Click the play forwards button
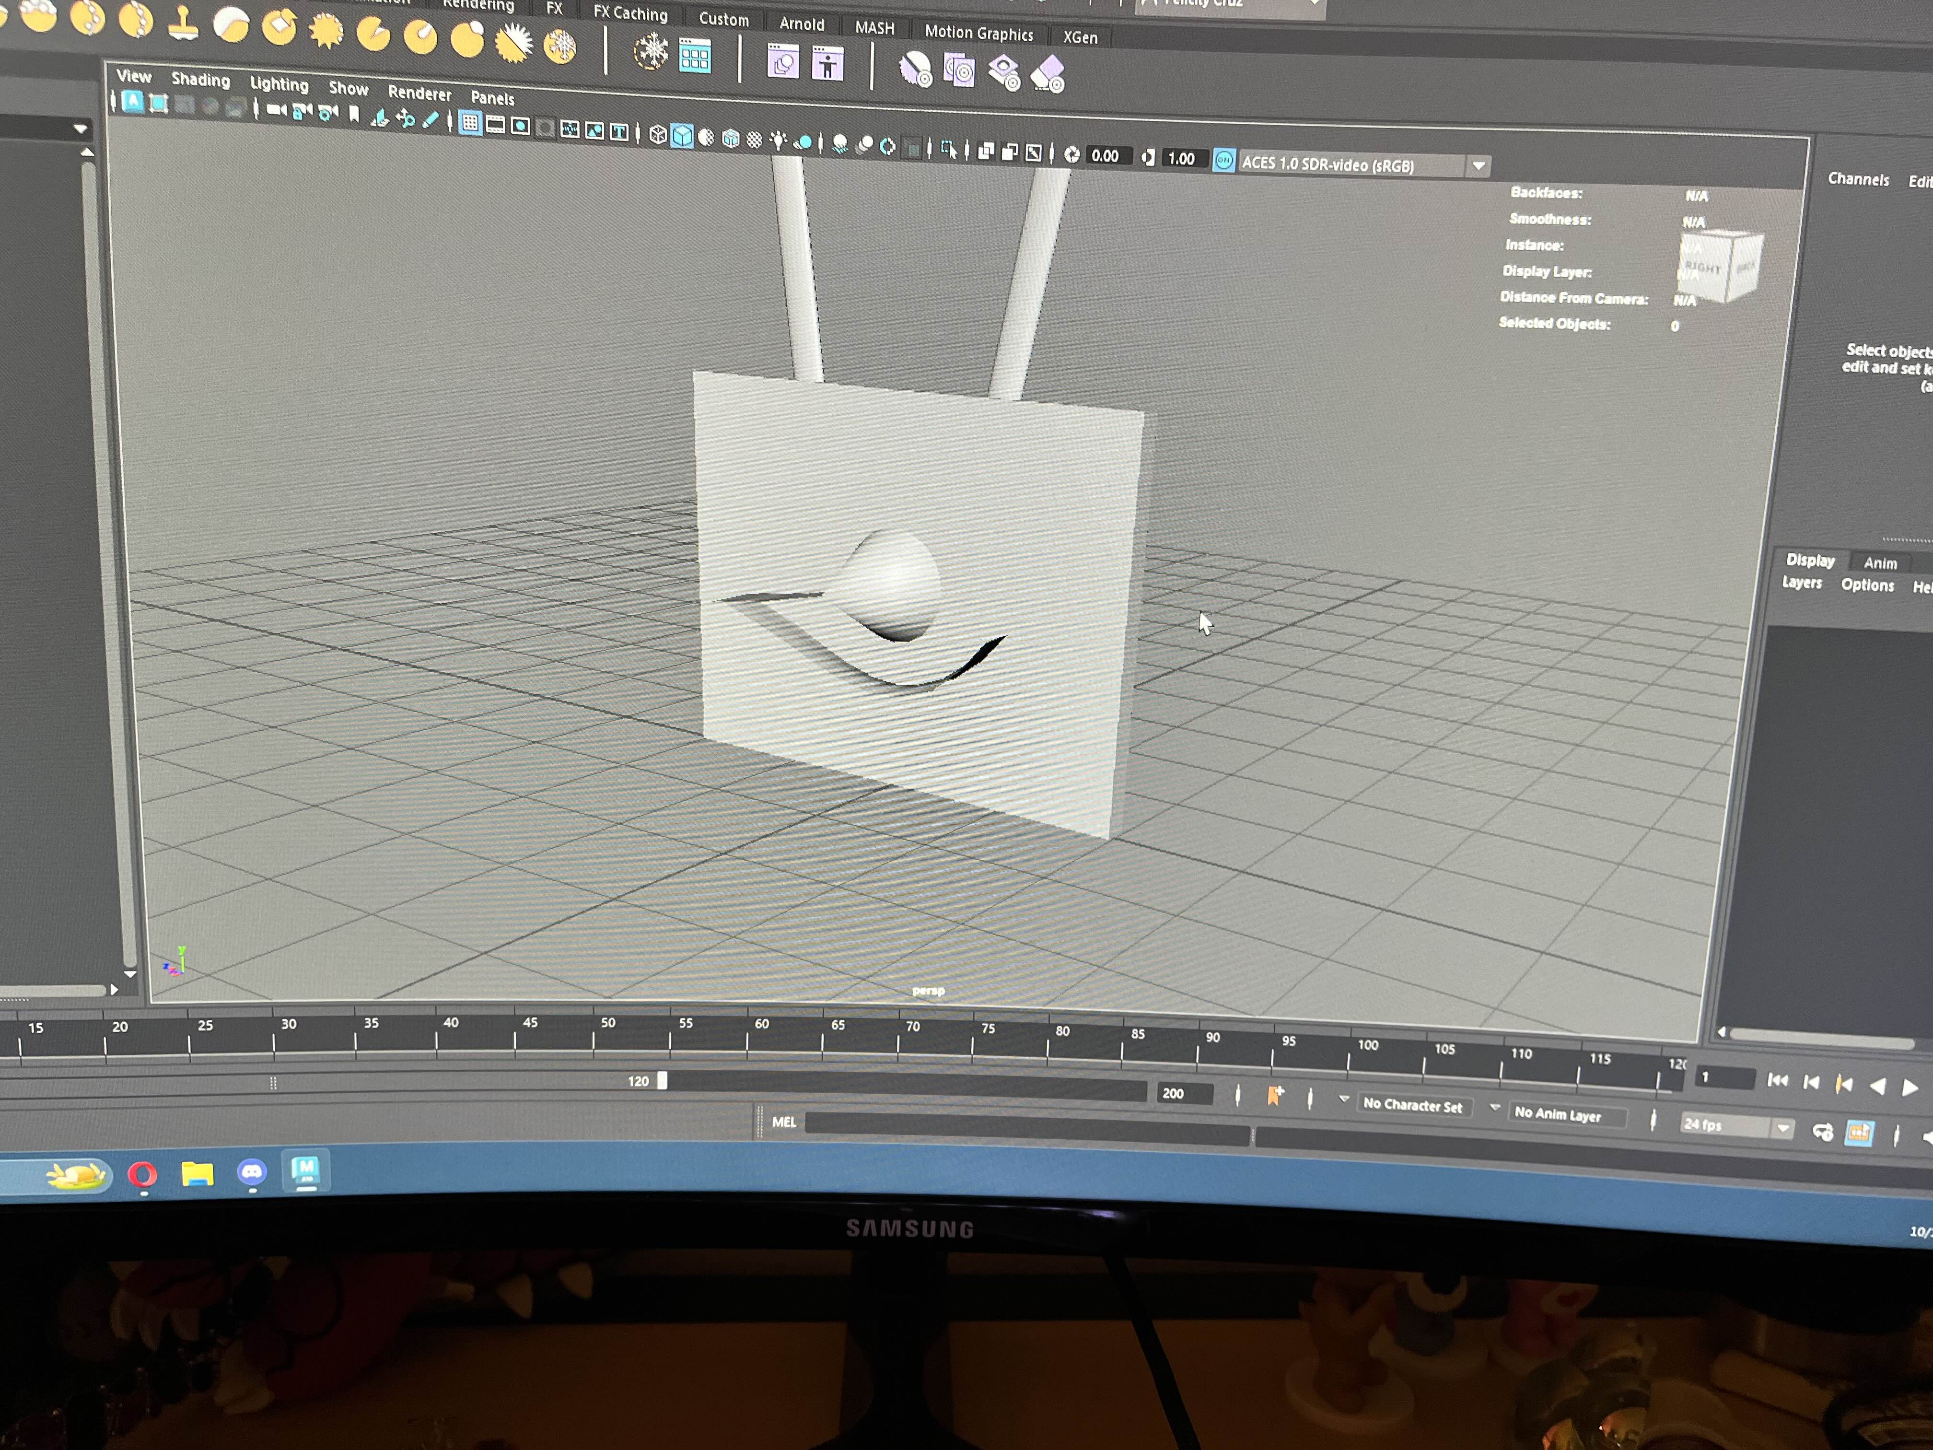Viewport: 1933px width, 1450px height. pos(1910,1087)
